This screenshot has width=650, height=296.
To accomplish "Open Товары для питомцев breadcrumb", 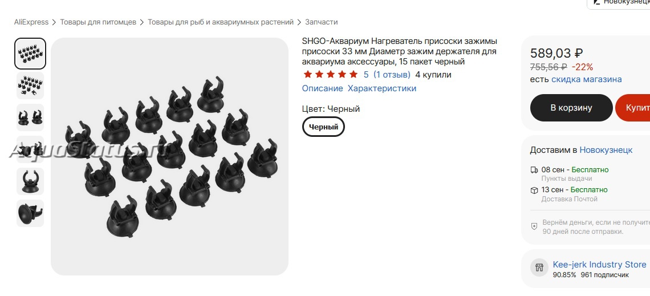I will (98, 22).
